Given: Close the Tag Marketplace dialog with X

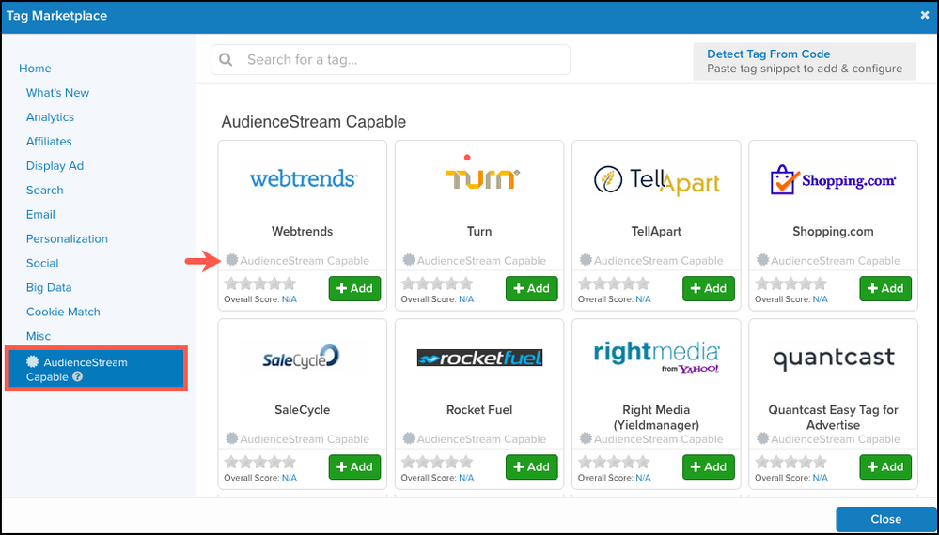Looking at the screenshot, I should (x=925, y=16).
